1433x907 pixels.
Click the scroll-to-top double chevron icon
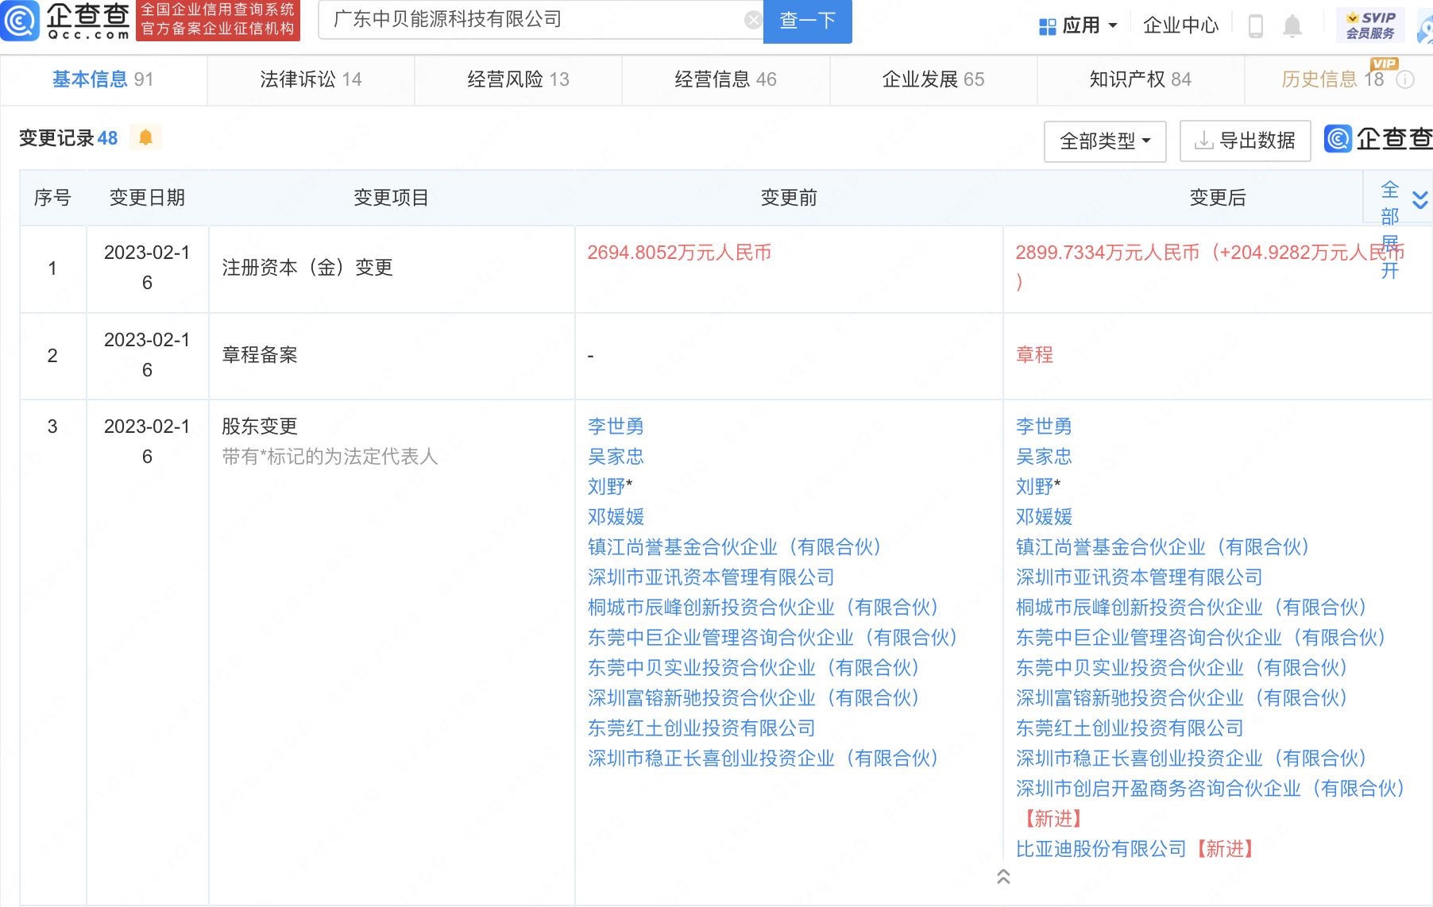click(1003, 876)
